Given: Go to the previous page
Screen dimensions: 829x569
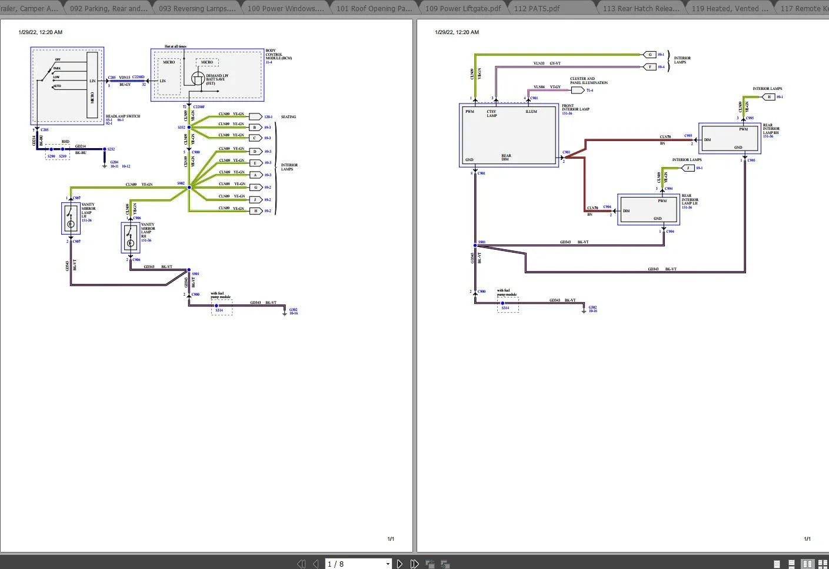Looking at the screenshot, I should click(x=316, y=564).
